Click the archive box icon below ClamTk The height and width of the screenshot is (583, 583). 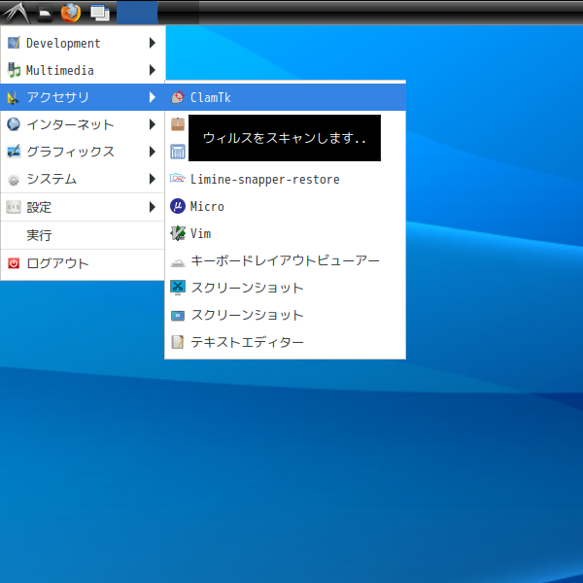(178, 124)
